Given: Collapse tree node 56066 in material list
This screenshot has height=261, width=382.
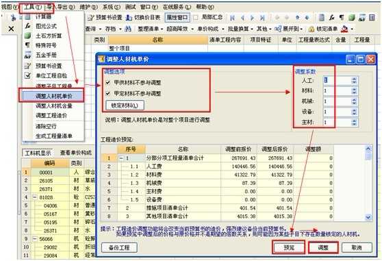Looking at the screenshot, I should [35, 239].
